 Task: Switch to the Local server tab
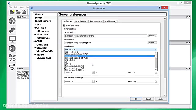[67, 21]
